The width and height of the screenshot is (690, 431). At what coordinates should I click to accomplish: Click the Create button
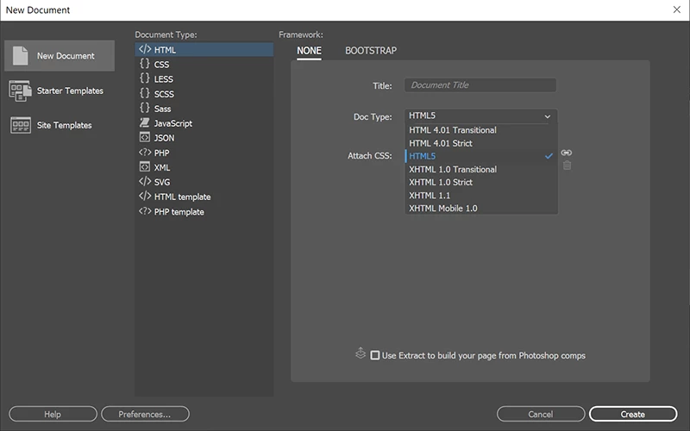pos(633,414)
